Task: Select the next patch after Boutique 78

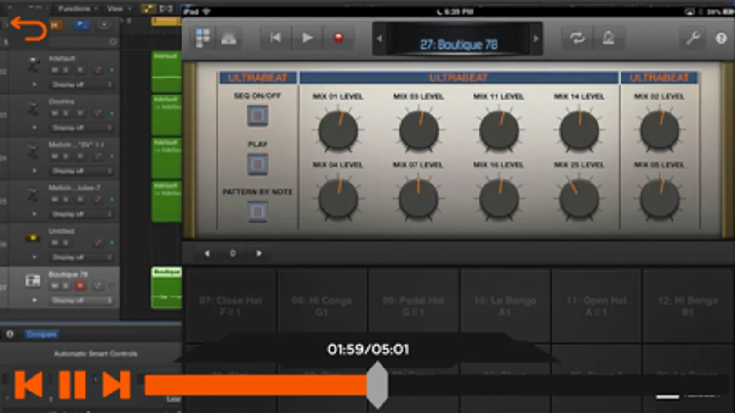Action: pos(536,39)
